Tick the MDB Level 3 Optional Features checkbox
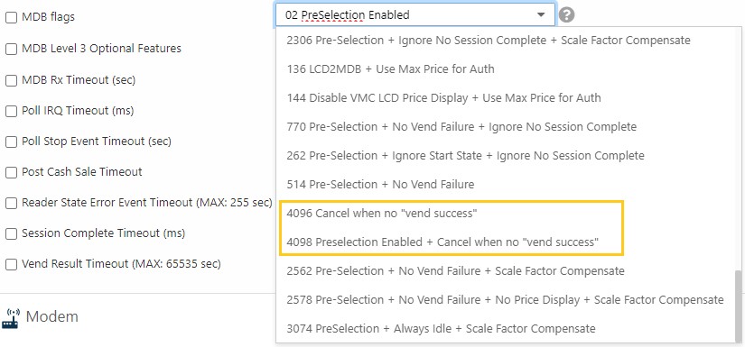Viewport: 745px width, 347px height. 11,50
